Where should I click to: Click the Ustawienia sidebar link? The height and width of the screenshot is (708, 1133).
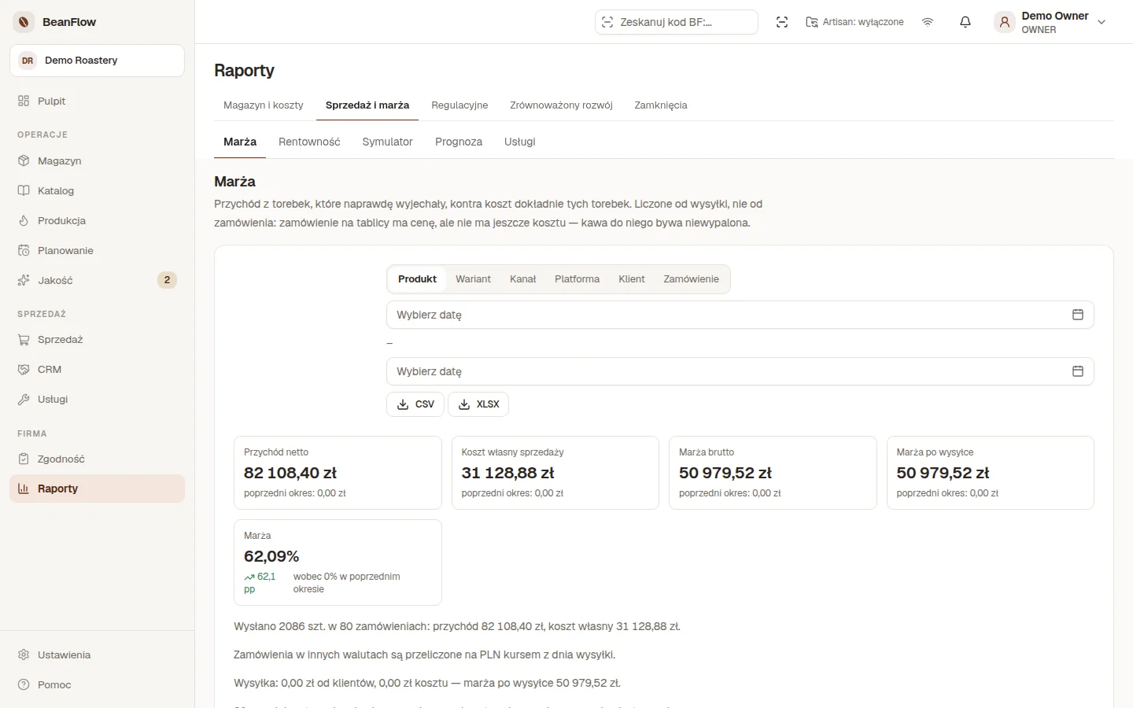(x=97, y=655)
